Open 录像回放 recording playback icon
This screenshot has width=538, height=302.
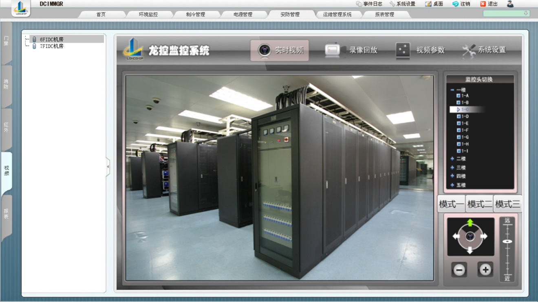333,50
